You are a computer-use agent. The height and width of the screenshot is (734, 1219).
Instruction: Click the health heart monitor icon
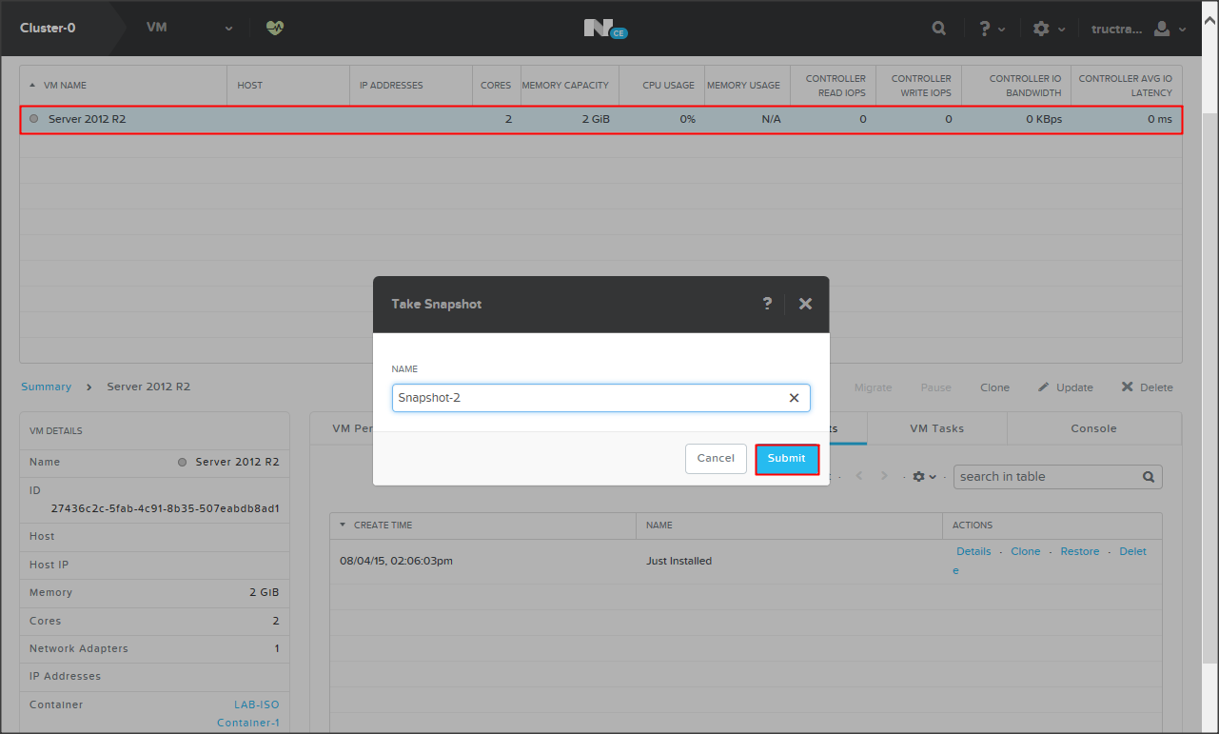(275, 29)
